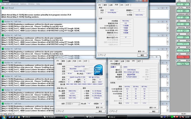Click the 760.0 MHz memory frequency value
This screenshot has width=191, height=119.
tap(126, 21)
